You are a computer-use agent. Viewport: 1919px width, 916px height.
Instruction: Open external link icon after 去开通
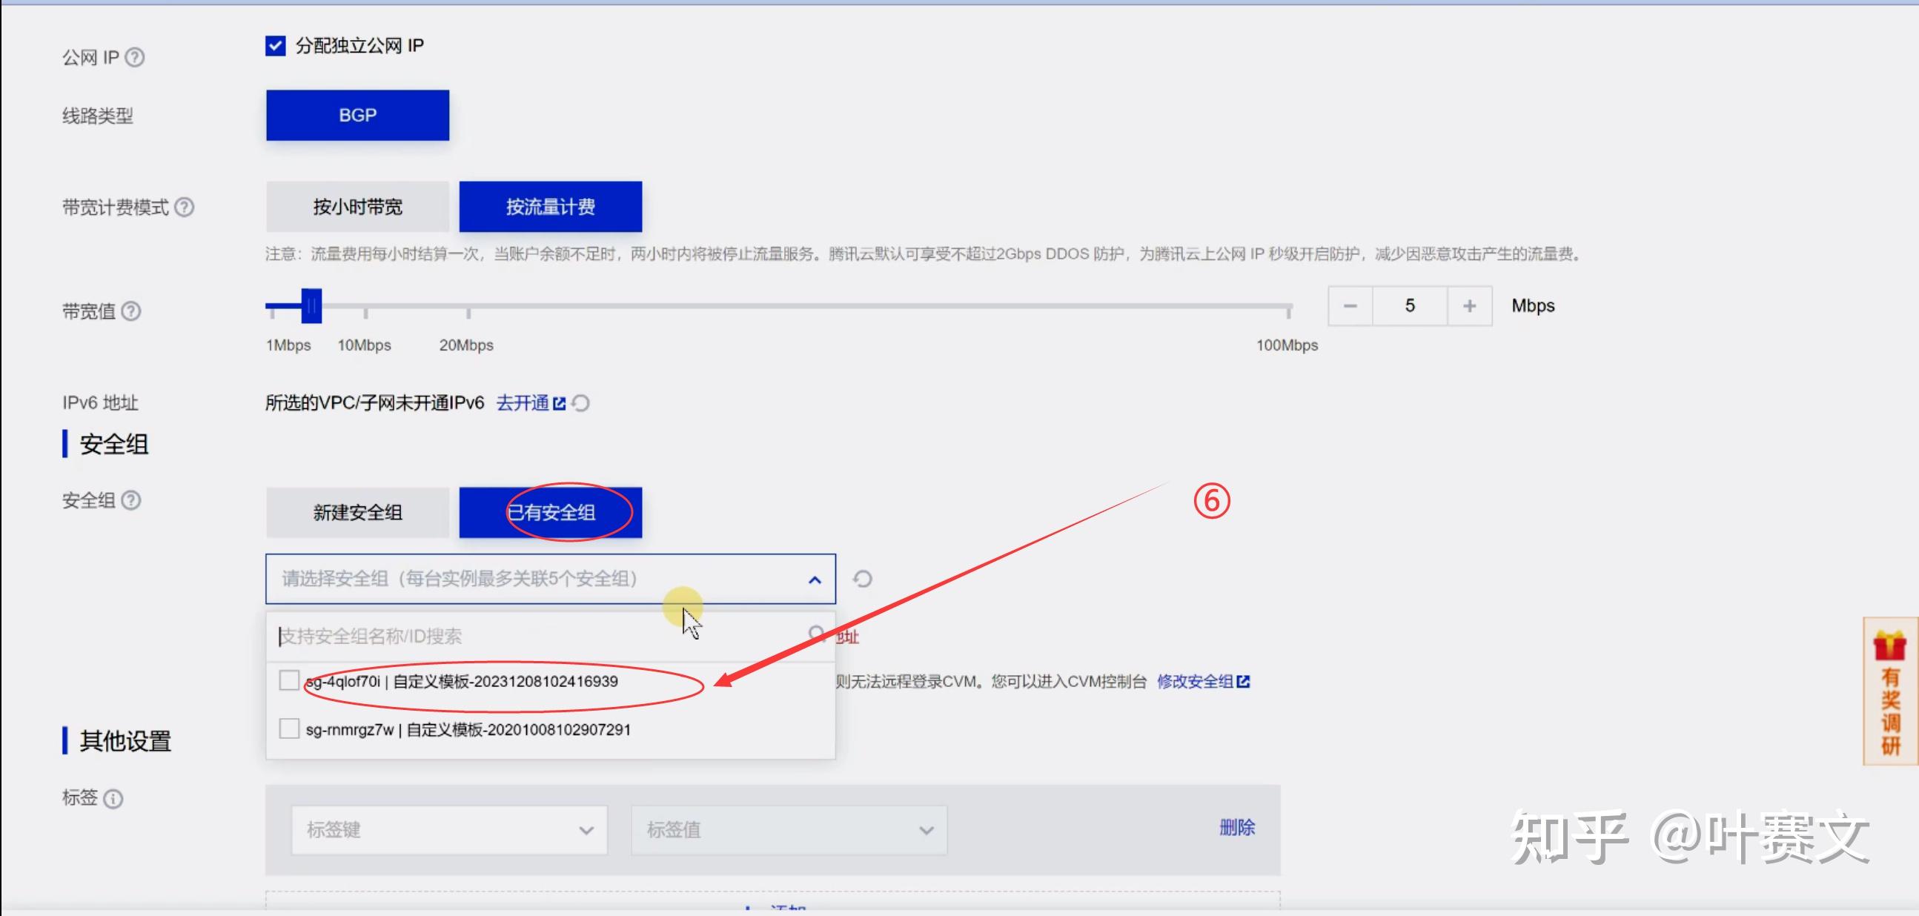click(560, 404)
